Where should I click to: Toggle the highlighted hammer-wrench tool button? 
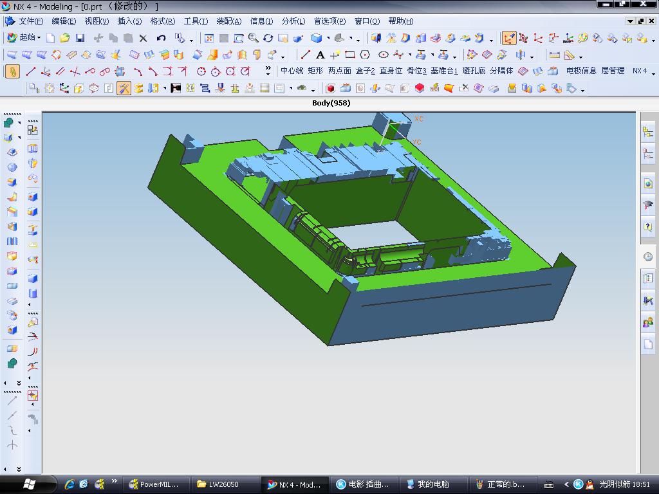point(124,88)
